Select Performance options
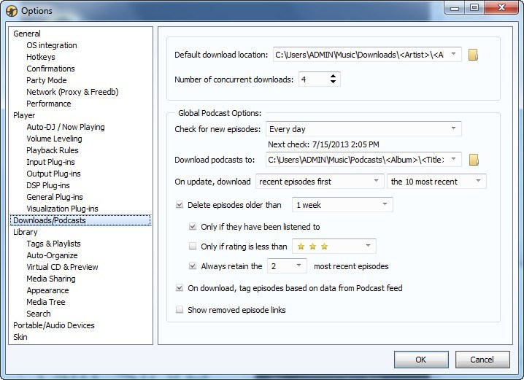524x380 pixels. point(48,104)
